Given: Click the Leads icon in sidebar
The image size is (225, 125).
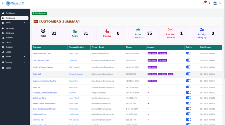Looking at the screenshot, I should click(x=3, y=52).
